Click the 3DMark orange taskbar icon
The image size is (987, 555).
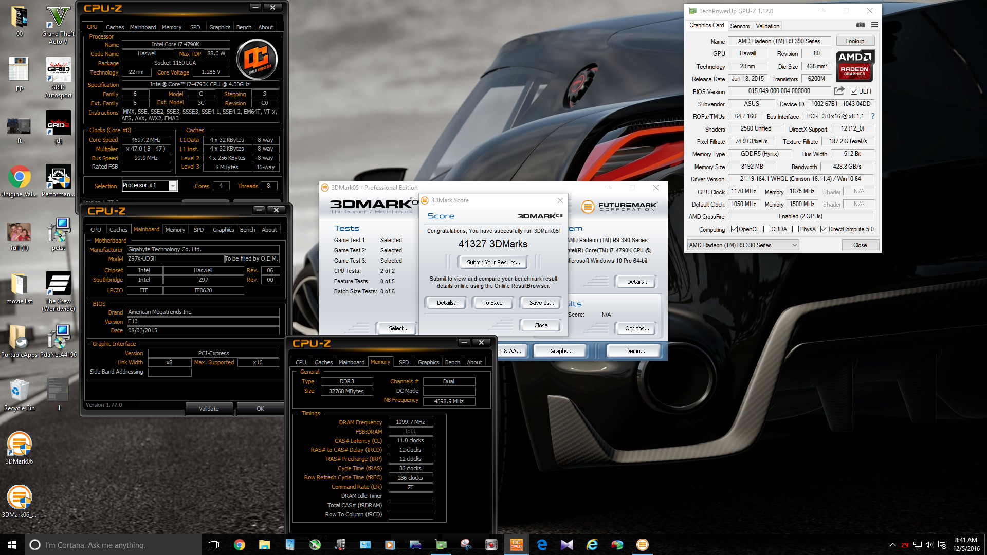643,545
